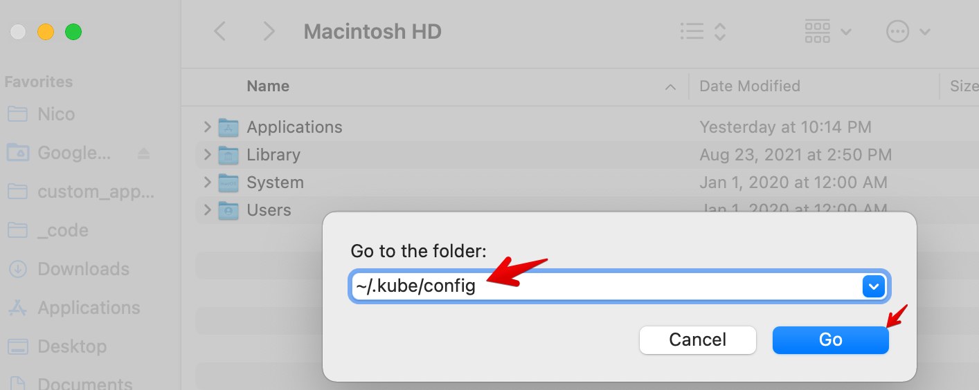Expand the System folder

[207, 183]
